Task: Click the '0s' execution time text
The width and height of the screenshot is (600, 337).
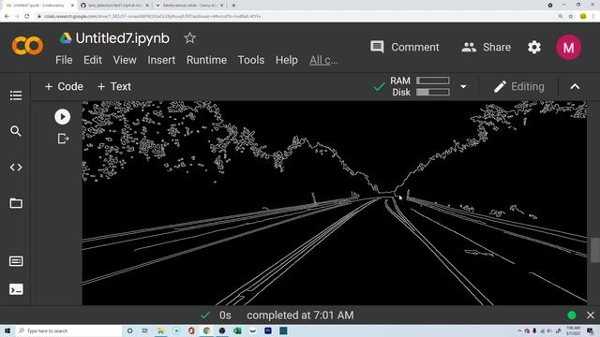Action: [225, 315]
